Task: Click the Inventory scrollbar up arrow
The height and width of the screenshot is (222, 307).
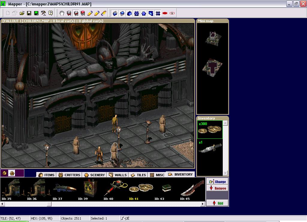Action: tap(225, 123)
